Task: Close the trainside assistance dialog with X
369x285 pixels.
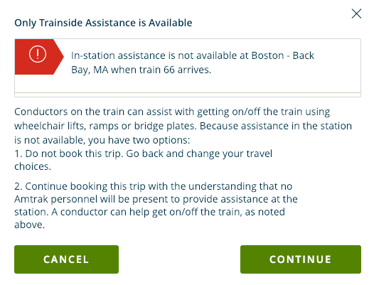Action: pyautogui.click(x=356, y=14)
